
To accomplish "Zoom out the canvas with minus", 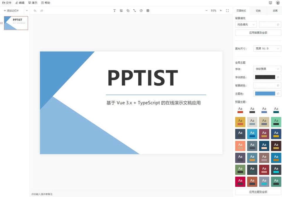I will pyautogui.click(x=206, y=11).
